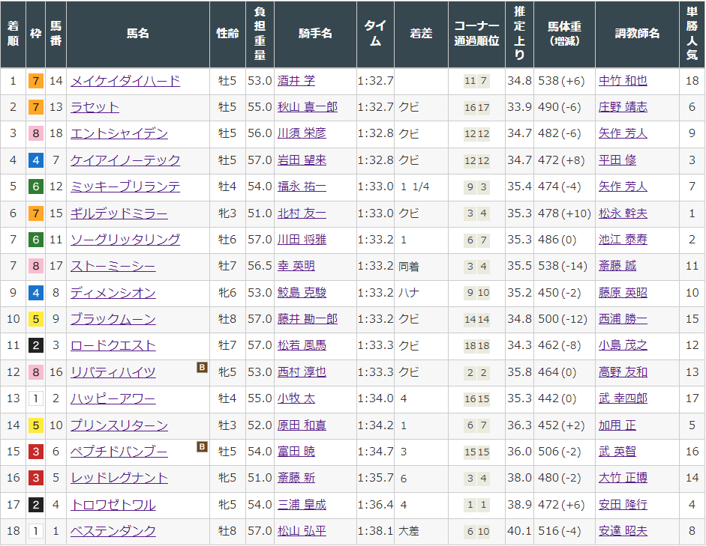Click the red frame 3 badge for レッドレグナント
This screenshot has height=546, width=706.
pyautogui.click(x=36, y=478)
